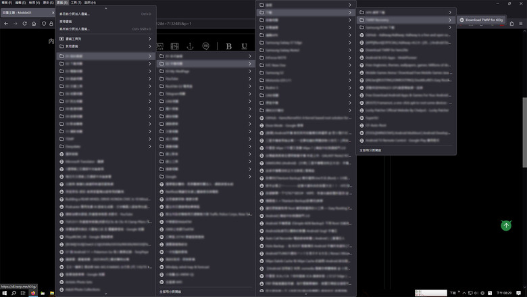Open the SuperSU bookmark
Screen dimensions: 527x297
tap(406, 118)
